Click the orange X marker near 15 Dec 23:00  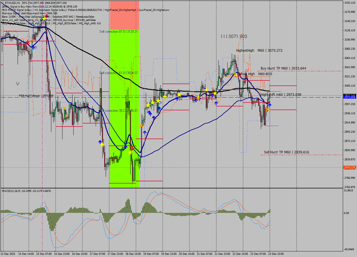(x=64, y=108)
